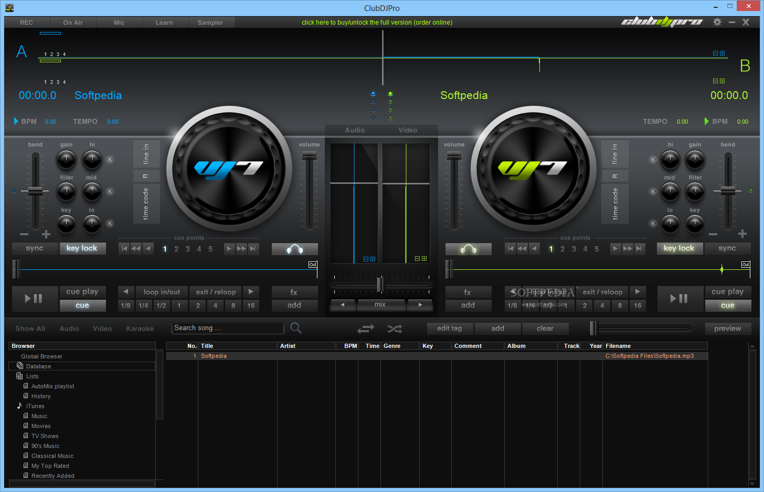Toggle repeat playlist arrows icon
764x492 pixels.
[366, 329]
